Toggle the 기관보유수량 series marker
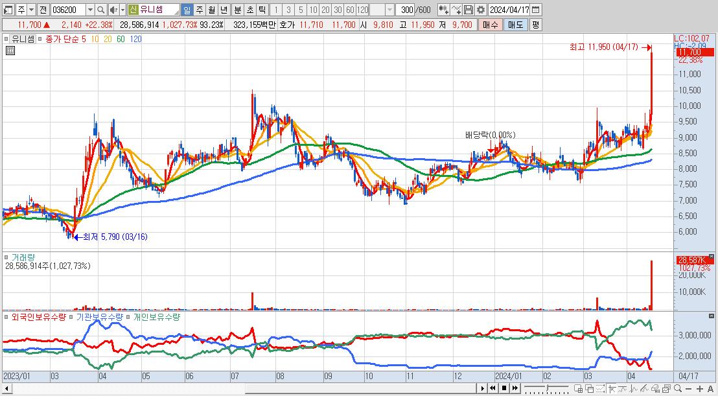The image size is (718, 396). (71, 318)
